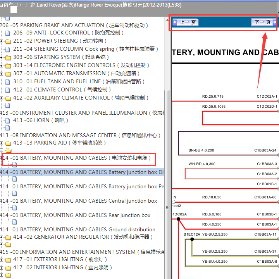Open 414-01 Rear junction box entry
The height and width of the screenshot is (279, 279).
click(75, 215)
